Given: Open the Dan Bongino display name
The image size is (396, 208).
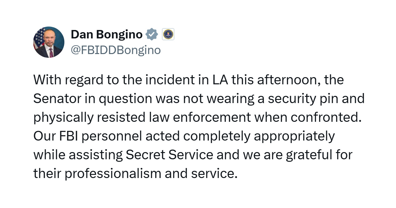Looking at the screenshot, I should tap(107, 34).
